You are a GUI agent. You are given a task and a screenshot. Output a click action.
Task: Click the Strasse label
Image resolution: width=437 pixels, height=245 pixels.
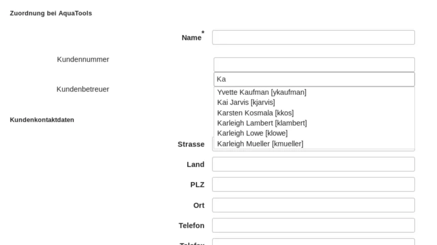point(191,144)
